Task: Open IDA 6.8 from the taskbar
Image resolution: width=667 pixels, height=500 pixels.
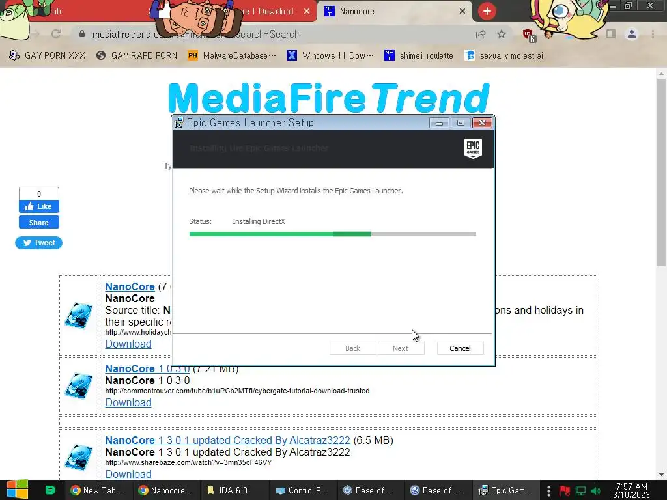Action: point(233,490)
